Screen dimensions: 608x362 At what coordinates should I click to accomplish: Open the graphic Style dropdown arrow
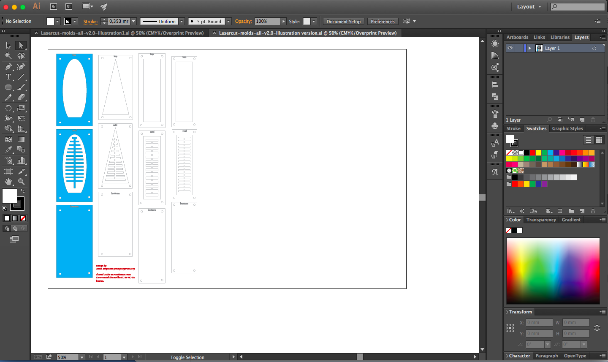click(314, 21)
